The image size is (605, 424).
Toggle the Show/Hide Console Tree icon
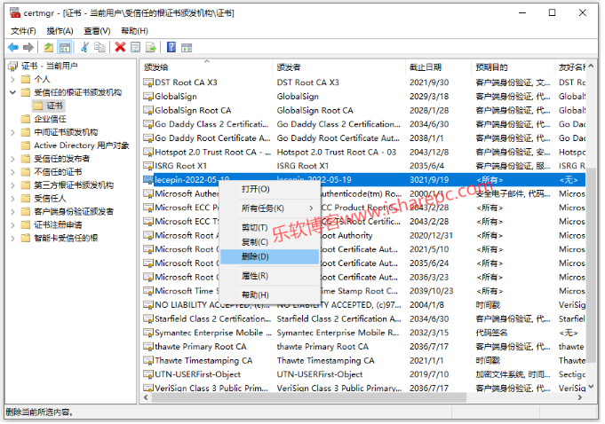[65, 47]
